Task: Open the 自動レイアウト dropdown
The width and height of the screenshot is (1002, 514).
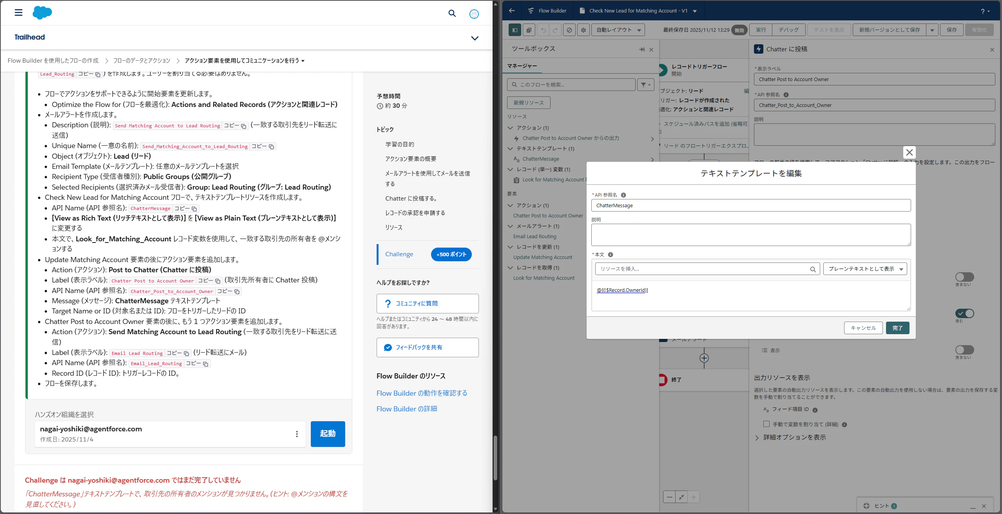Action: (618, 30)
